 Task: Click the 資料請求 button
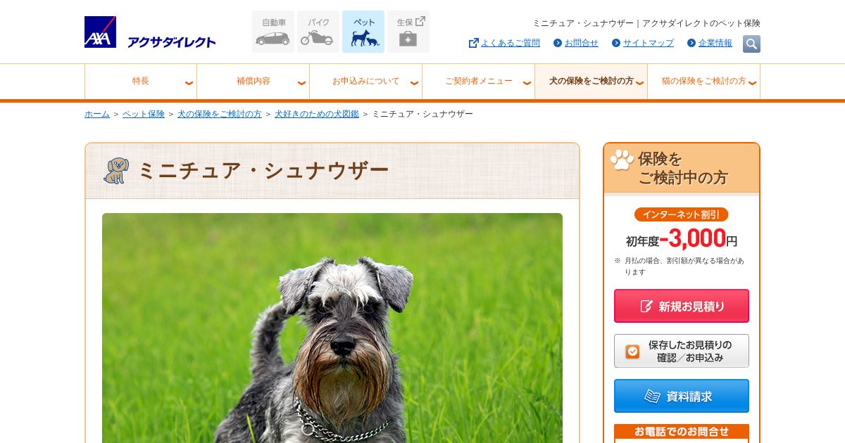[x=682, y=396]
